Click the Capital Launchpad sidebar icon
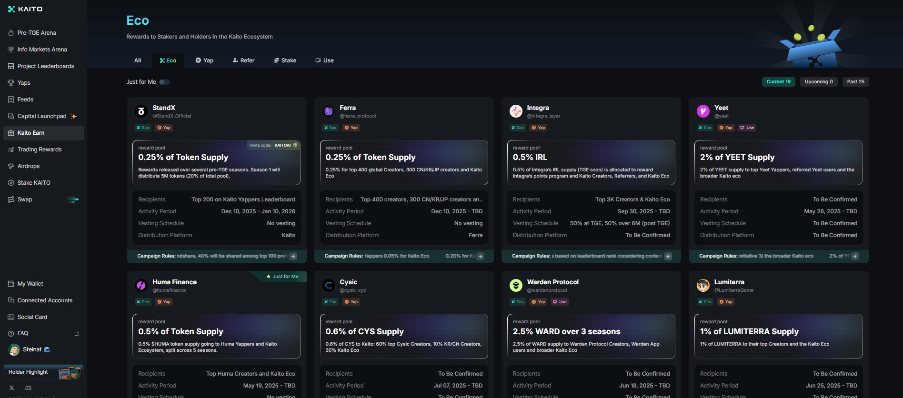Image resolution: width=903 pixels, height=398 pixels. pyautogui.click(x=11, y=116)
